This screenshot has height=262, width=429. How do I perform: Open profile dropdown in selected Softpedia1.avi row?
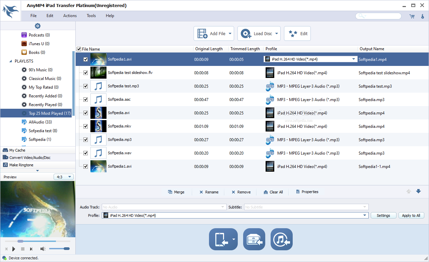pos(354,59)
